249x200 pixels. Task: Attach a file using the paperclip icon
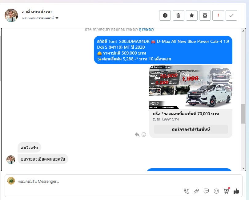tap(196, 191)
